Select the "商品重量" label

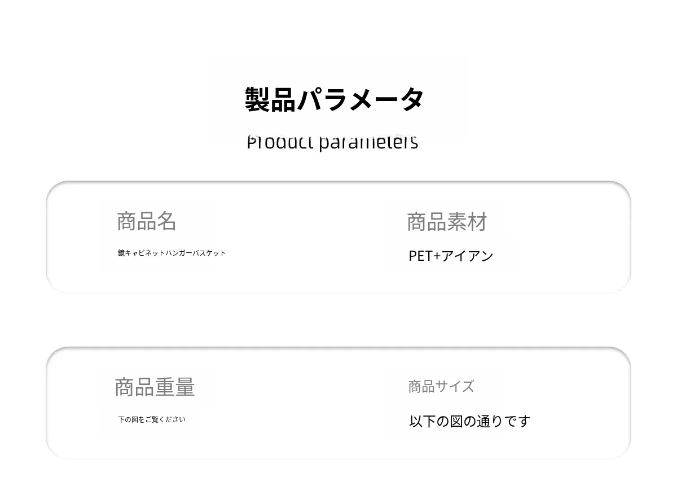[x=155, y=387]
